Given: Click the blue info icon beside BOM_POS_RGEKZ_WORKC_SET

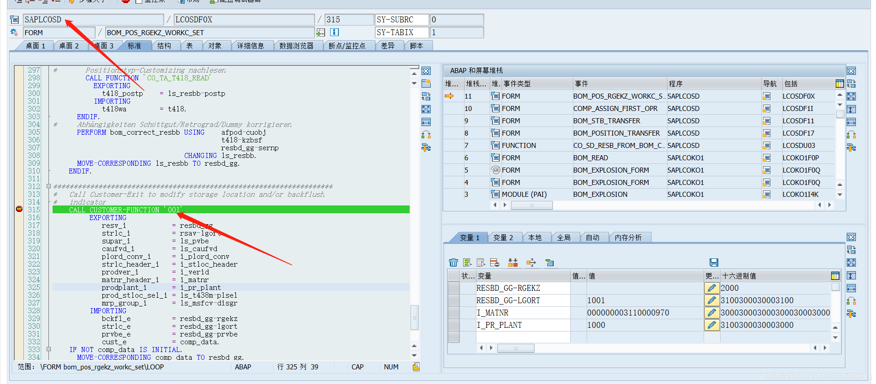Looking at the screenshot, I should point(334,32).
